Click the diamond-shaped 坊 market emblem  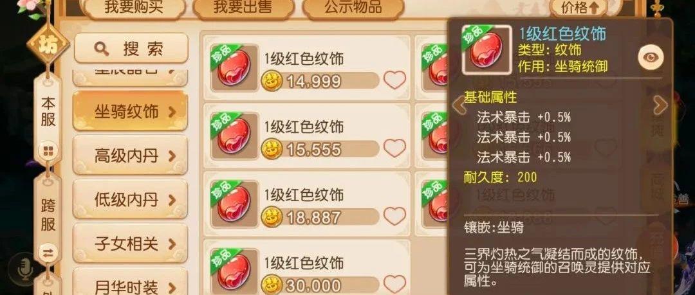click(x=48, y=44)
